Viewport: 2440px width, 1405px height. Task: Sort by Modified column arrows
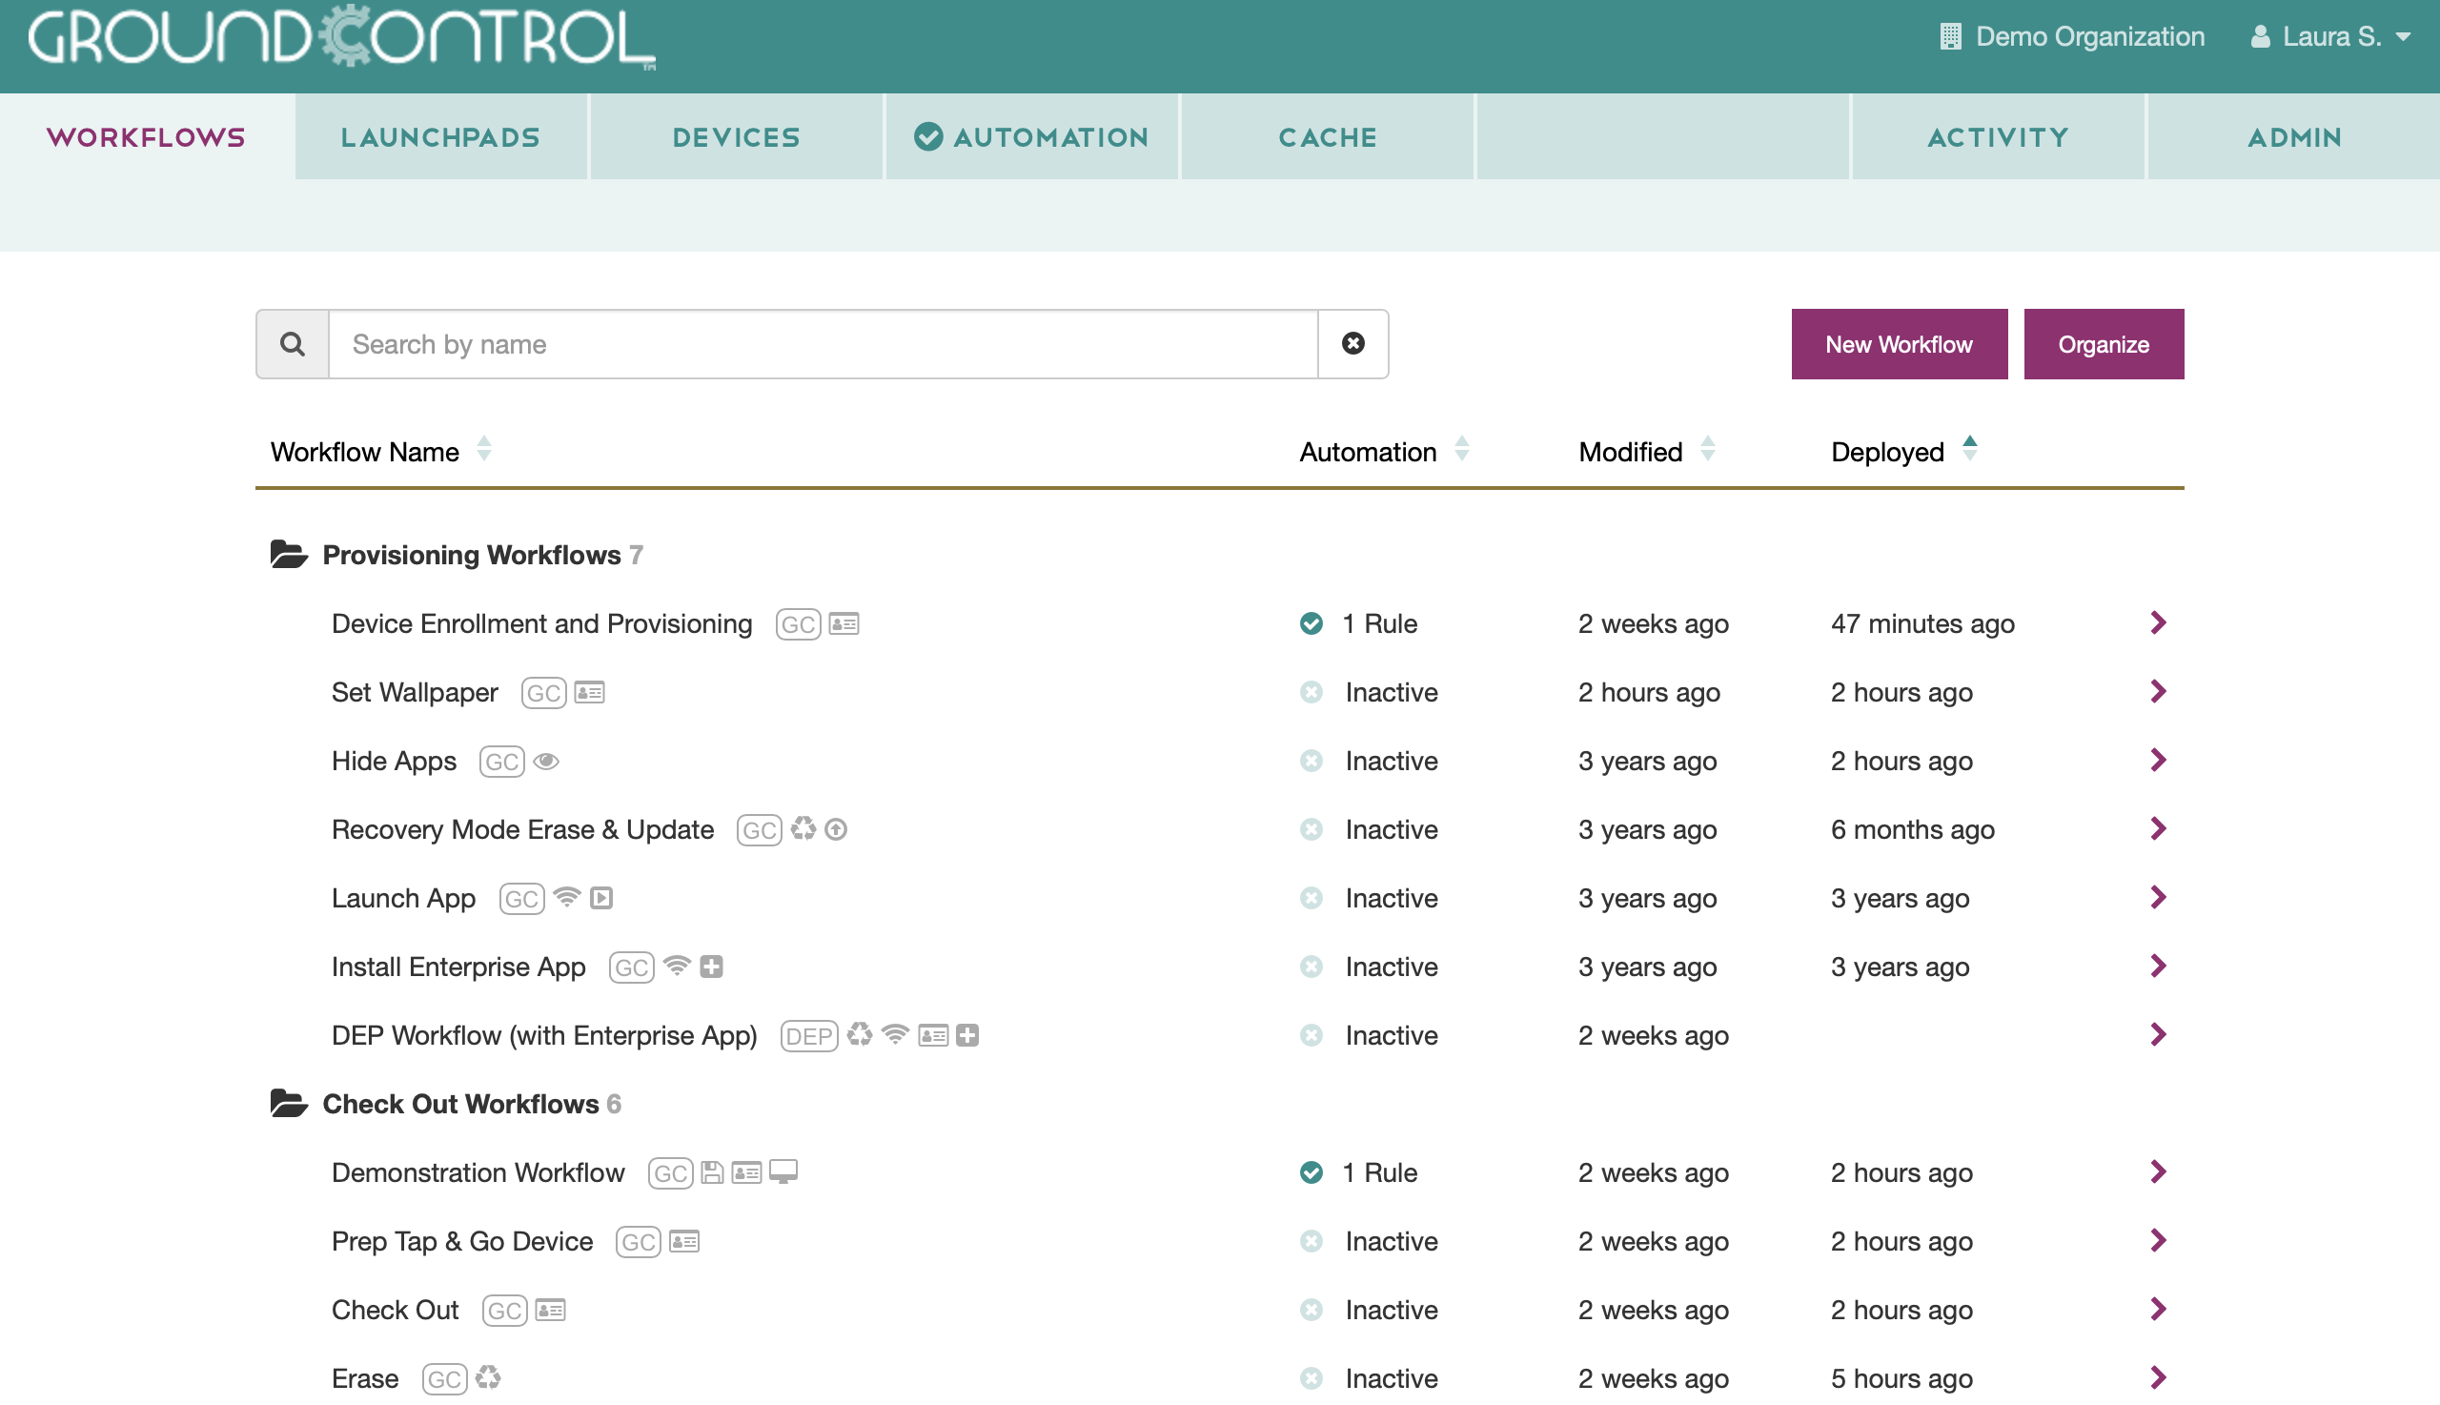[x=1708, y=450]
